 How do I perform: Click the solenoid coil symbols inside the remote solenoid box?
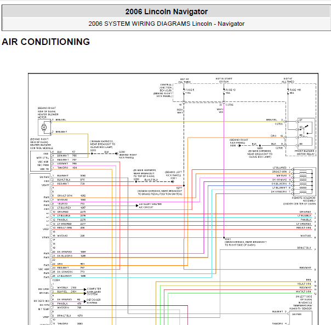(x=303, y=181)
